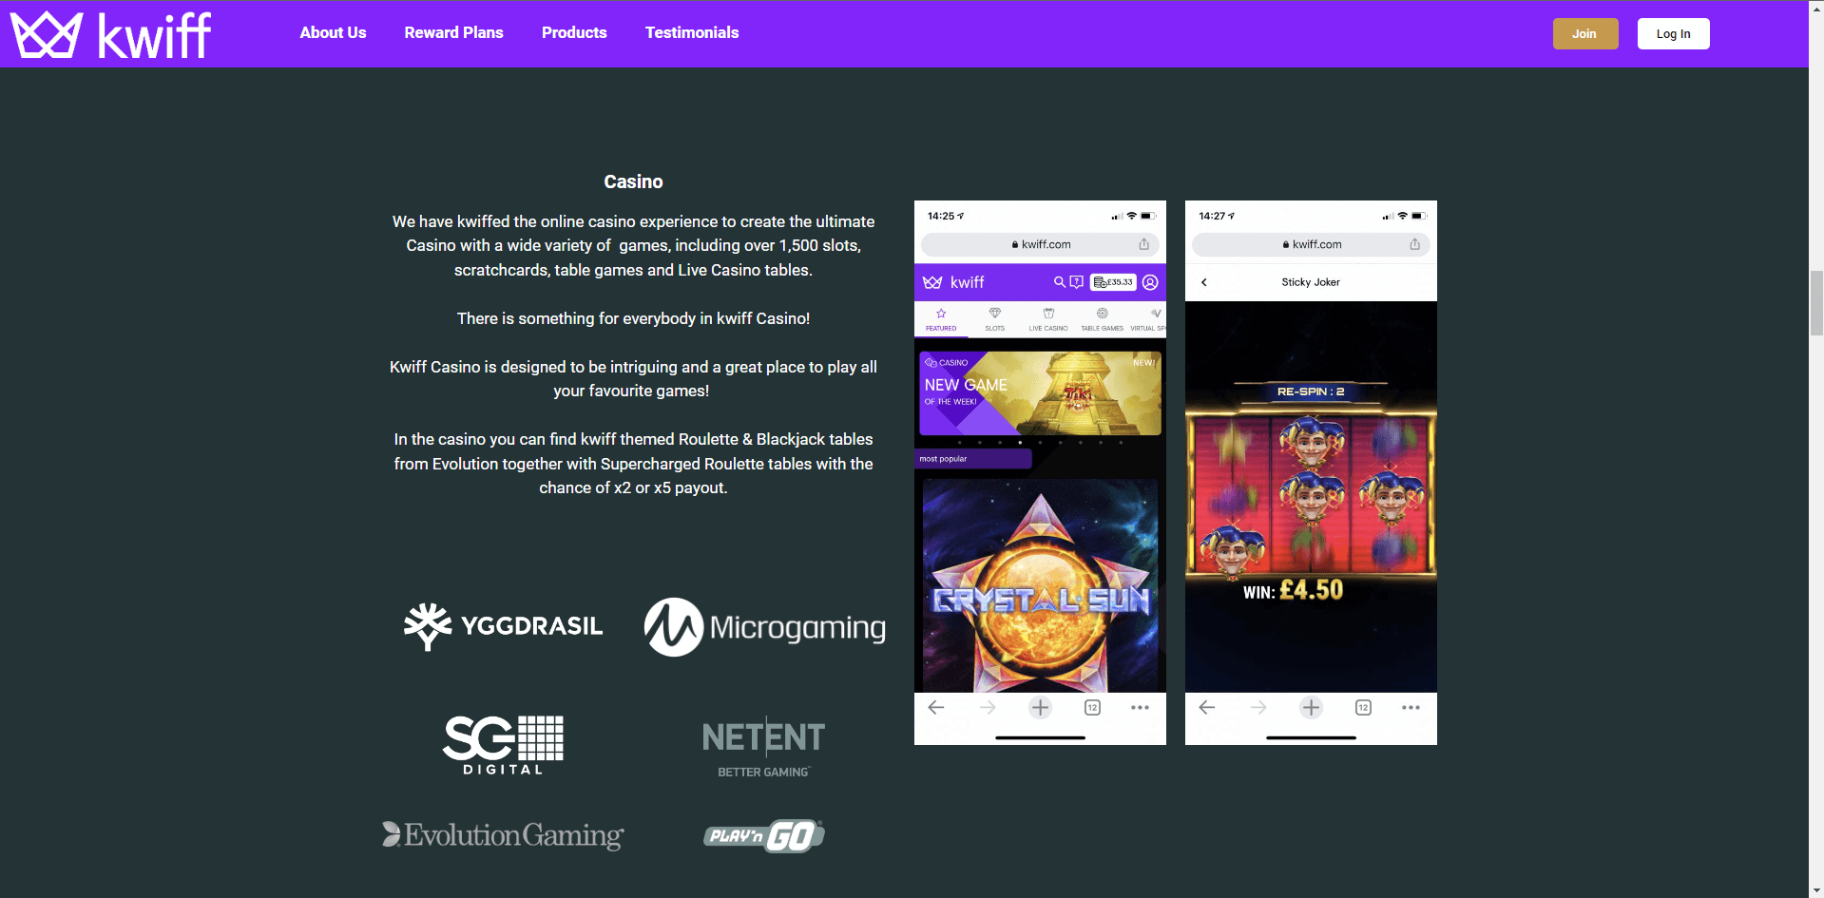Image resolution: width=1824 pixels, height=898 pixels.
Task: Open the About Us menu item
Action: tap(333, 32)
